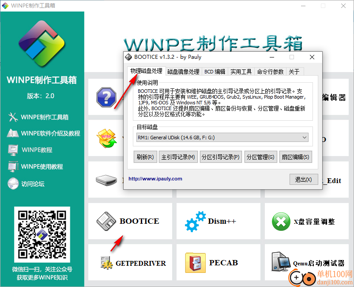Click the 分区引导记录(P) button
This screenshot has width=354, height=287.
pyautogui.click(x=221, y=157)
